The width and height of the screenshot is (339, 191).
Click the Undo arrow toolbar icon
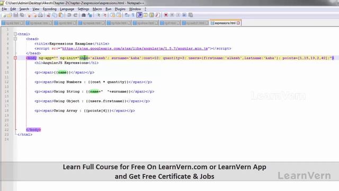tap(69, 15)
